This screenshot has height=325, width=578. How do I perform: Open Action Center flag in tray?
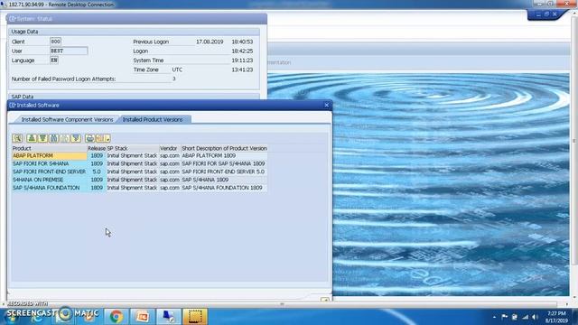pos(504,317)
